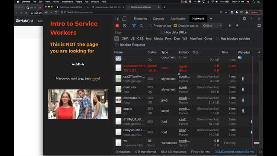Switch to the Application tab

[x=178, y=19]
